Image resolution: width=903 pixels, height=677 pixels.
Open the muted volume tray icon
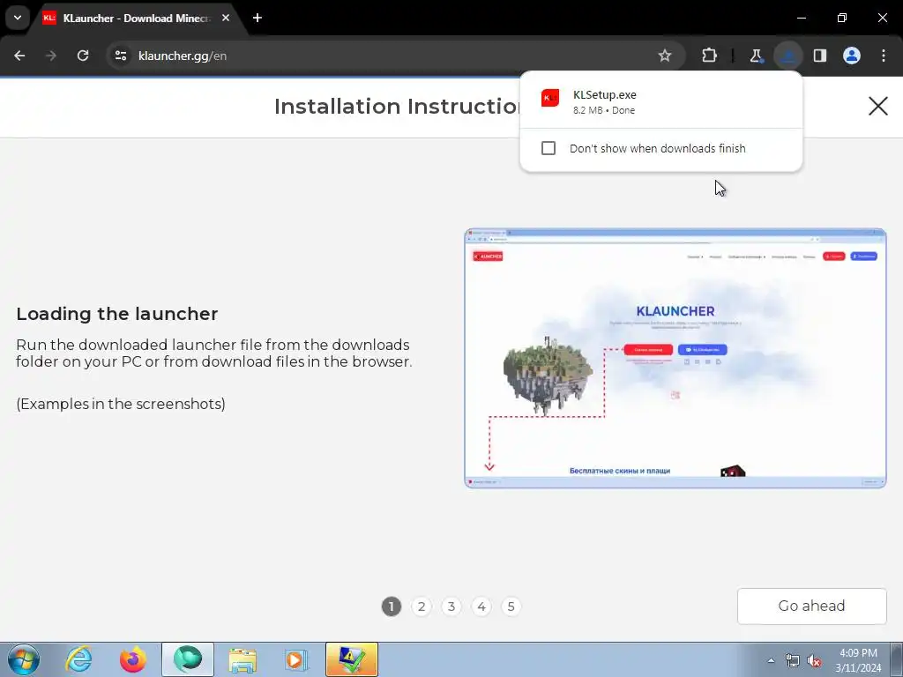[x=814, y=660]
